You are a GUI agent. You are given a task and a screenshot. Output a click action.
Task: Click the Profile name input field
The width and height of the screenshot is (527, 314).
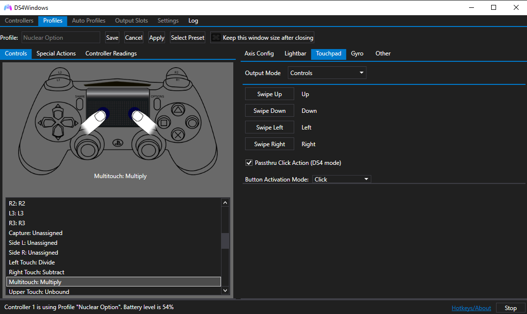click(x=61, y=38)
